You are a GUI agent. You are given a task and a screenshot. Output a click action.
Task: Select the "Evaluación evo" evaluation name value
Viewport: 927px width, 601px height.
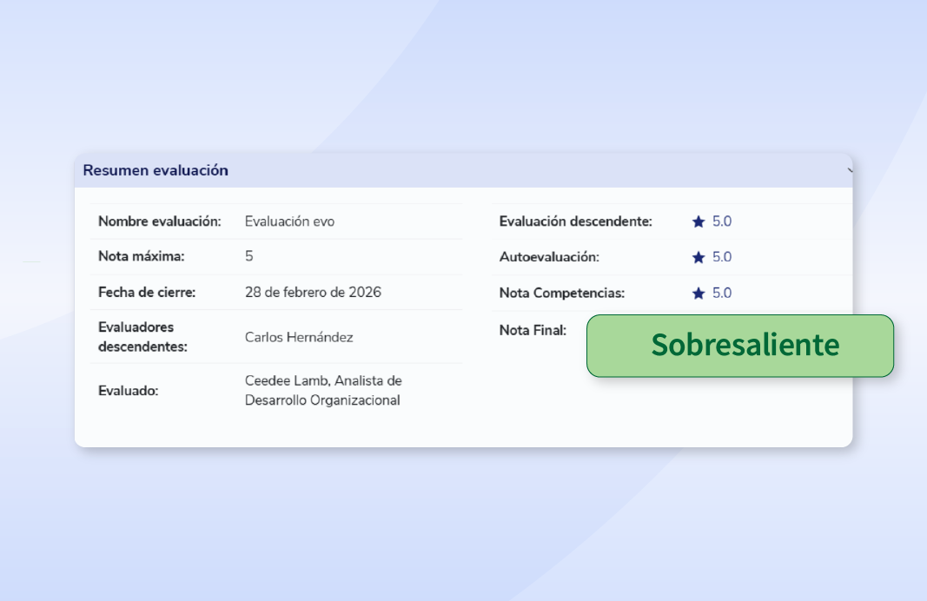pos(289,221)
